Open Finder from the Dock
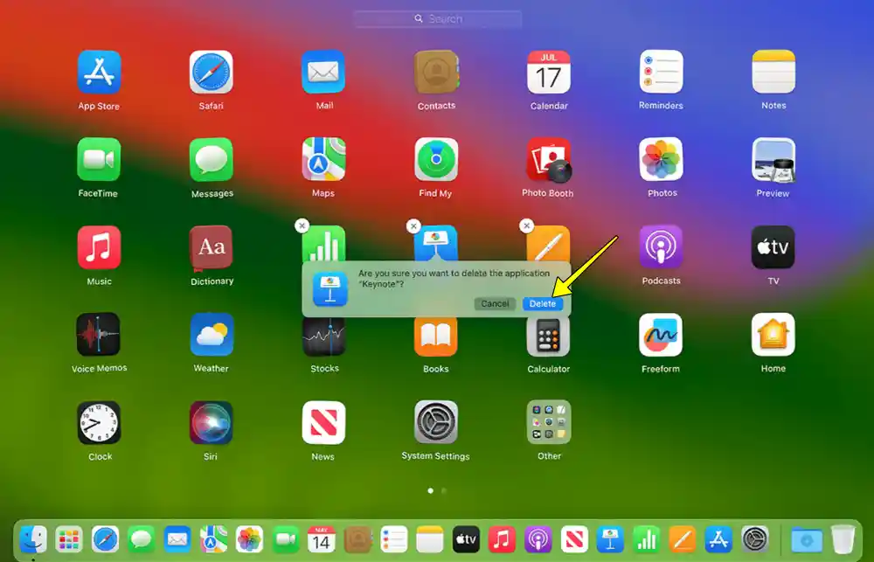This screenshot has width=874, height=562. coord(33,539)
